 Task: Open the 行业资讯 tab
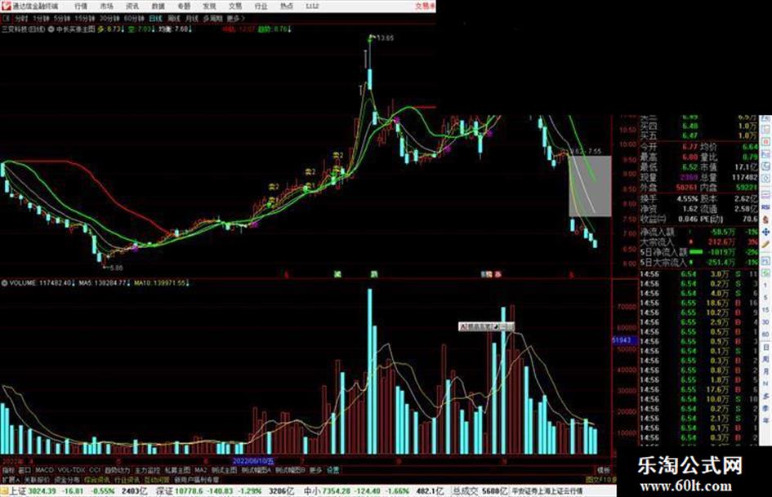[x=127, y=479]
